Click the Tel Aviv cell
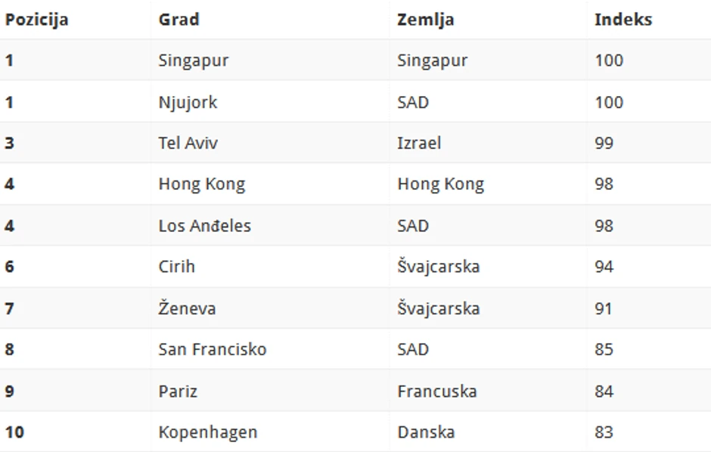711x452 pixels. pos(188,143)
